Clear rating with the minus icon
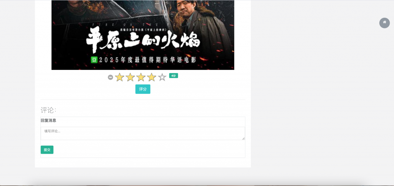The height and width of the screenshot is (186, 394). 110,77
